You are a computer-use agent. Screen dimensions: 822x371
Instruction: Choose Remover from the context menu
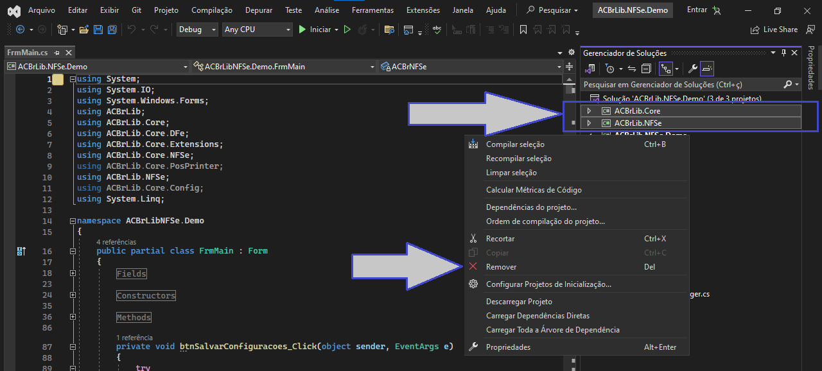(577, 267)
